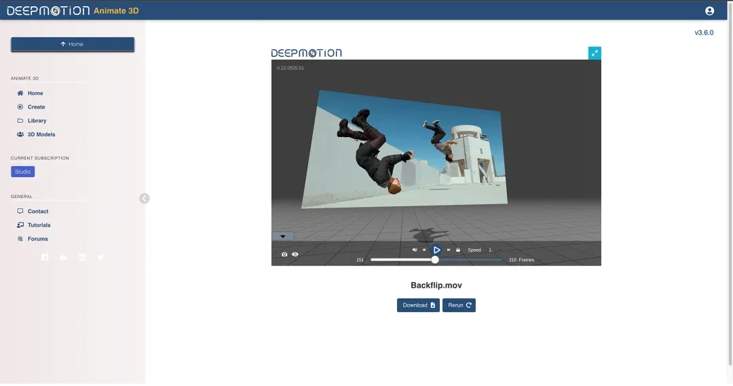
Task: Click the Home button with up arrow
Action: (73, 44)
